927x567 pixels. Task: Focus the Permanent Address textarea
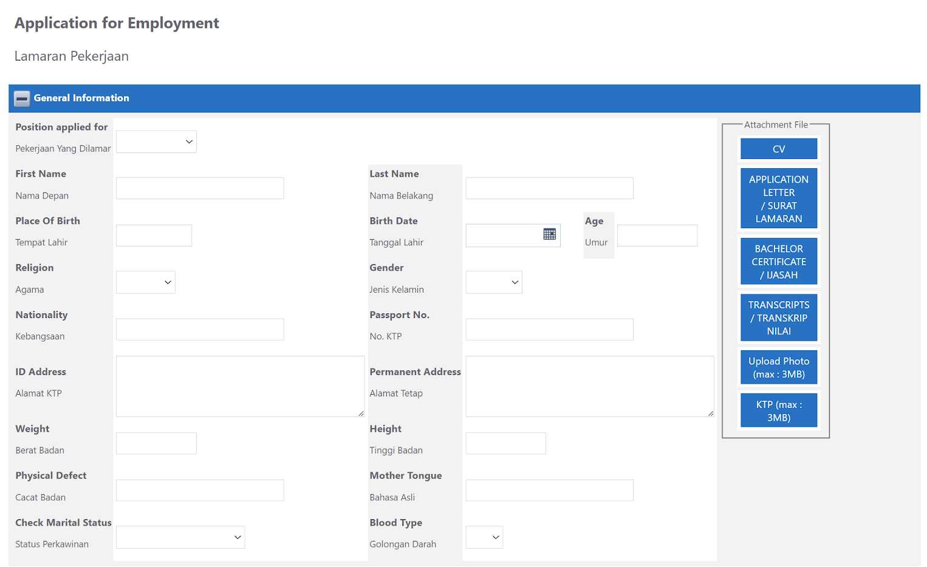pos(590,386)
